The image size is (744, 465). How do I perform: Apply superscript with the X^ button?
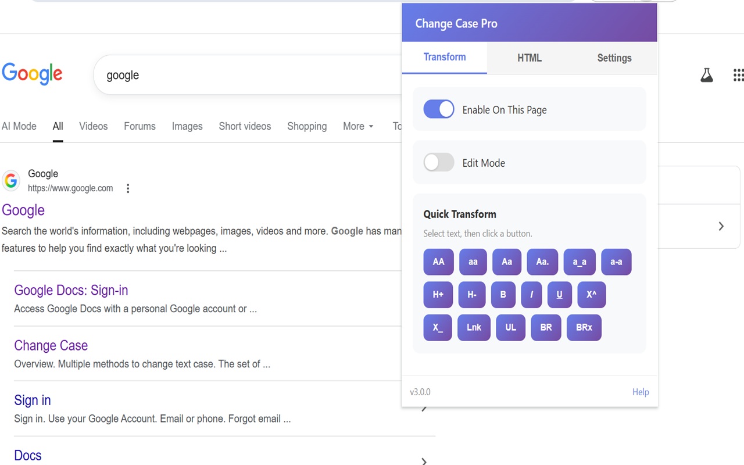592,295
